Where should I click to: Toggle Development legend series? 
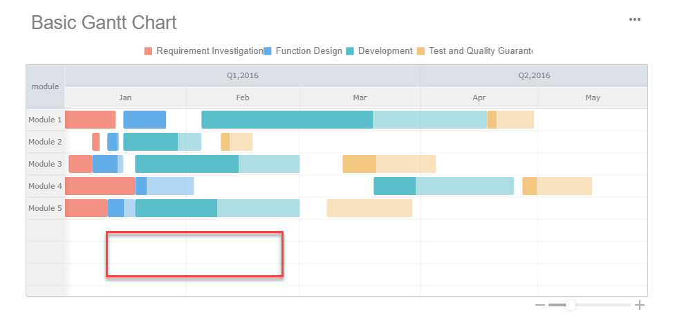pos(379,51)
